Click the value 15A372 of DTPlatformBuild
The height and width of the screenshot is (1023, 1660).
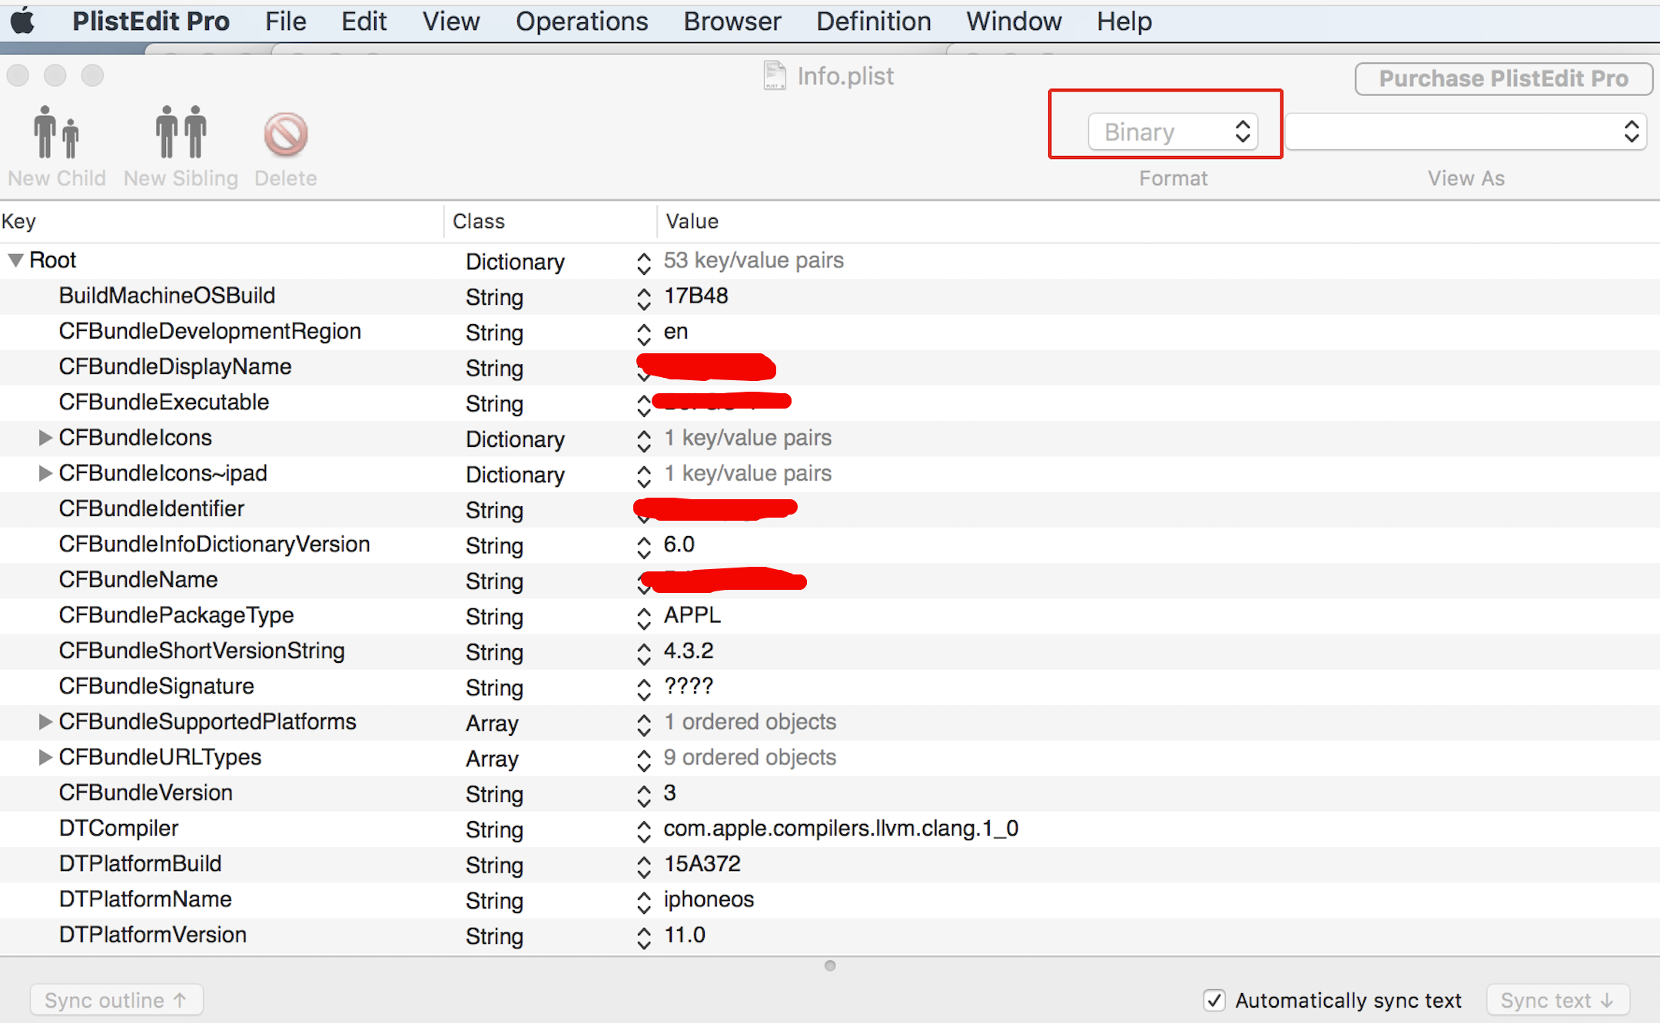(x=702, y=863)
